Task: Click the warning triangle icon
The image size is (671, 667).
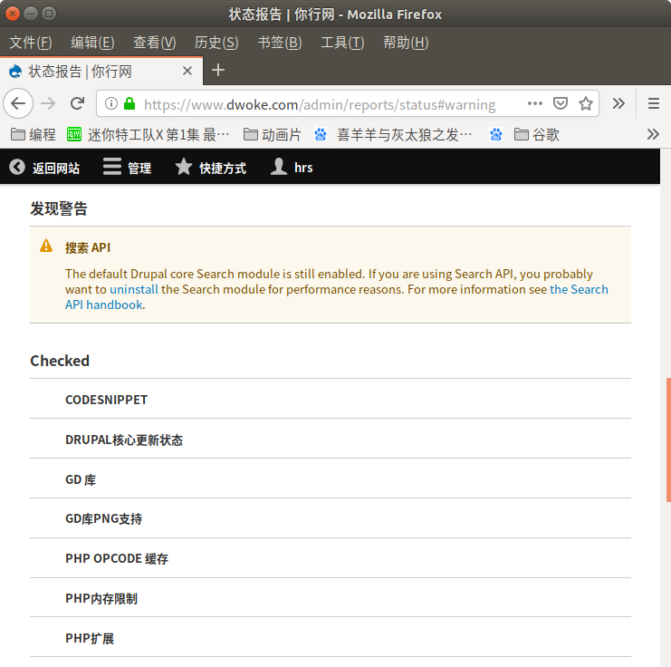Action: pyautogui.click(x=46, y=246)
